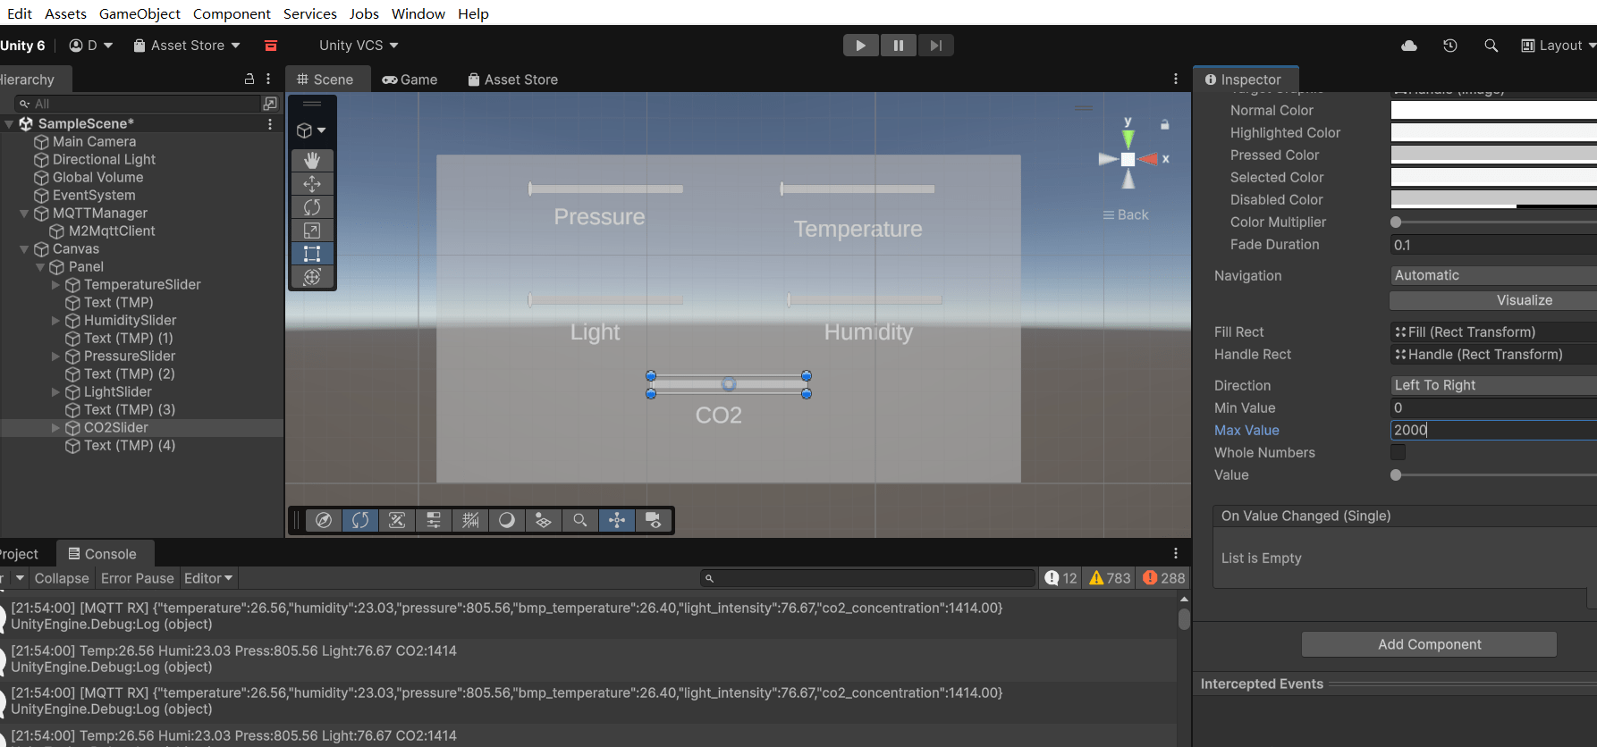Select the Move tool in Scene
The image size is (1597, 747).
tap(312, 183)
